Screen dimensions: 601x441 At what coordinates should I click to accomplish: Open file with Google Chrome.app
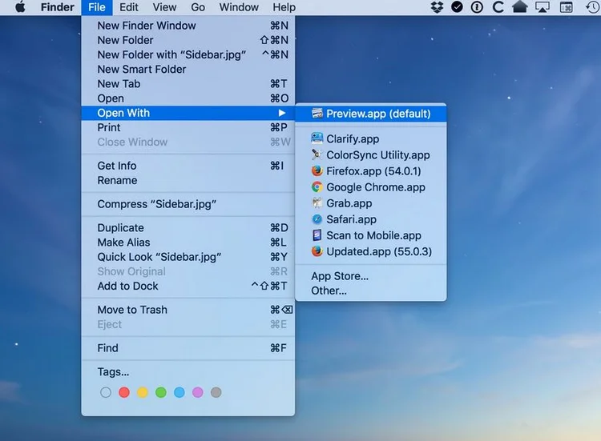[375, 187]
